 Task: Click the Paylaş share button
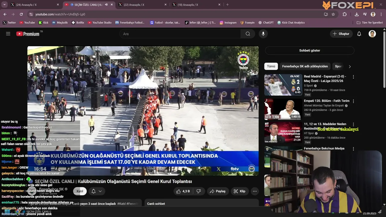click(x=217, y=191)
